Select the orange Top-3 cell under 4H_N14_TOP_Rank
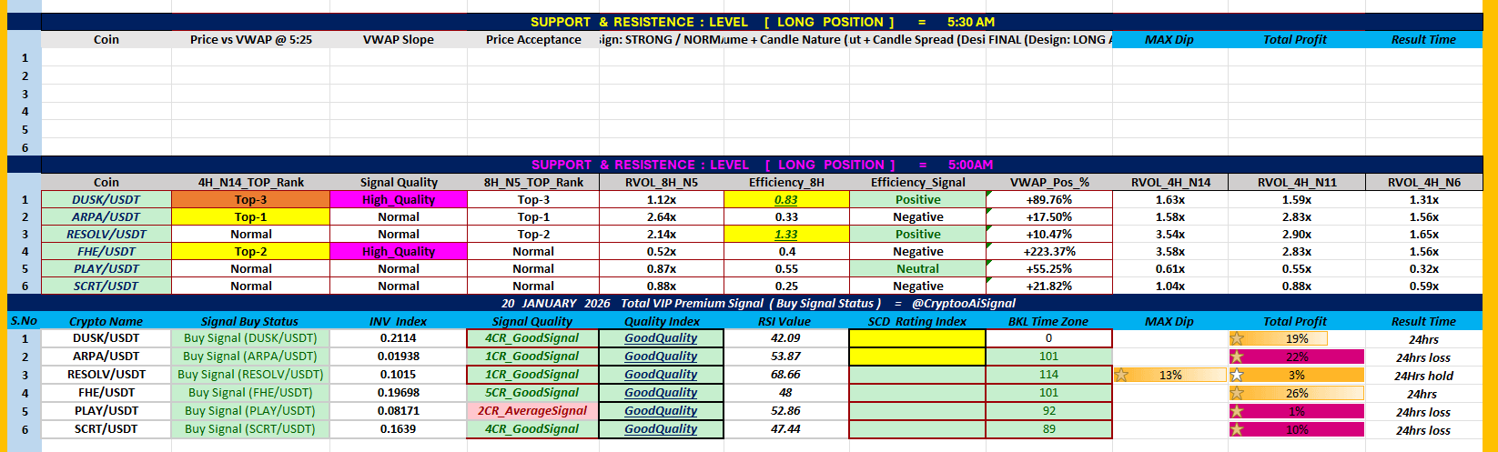This screenshot has height=452, width=1498. 250,200
